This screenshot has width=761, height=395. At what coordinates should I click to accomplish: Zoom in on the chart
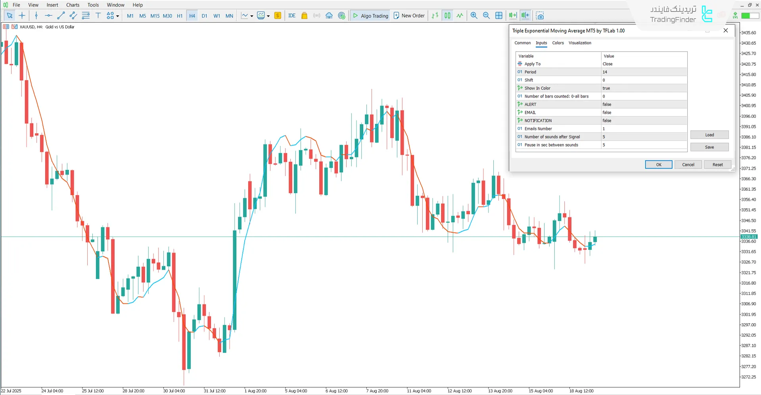click(474, 15)
